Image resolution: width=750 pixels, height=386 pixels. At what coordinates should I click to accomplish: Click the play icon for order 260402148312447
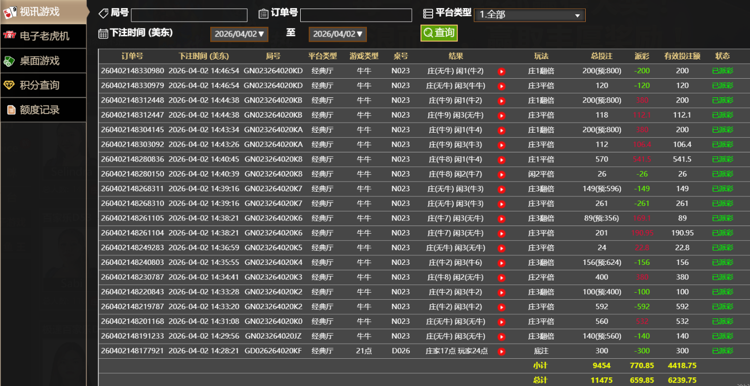(x=501, y=116)
